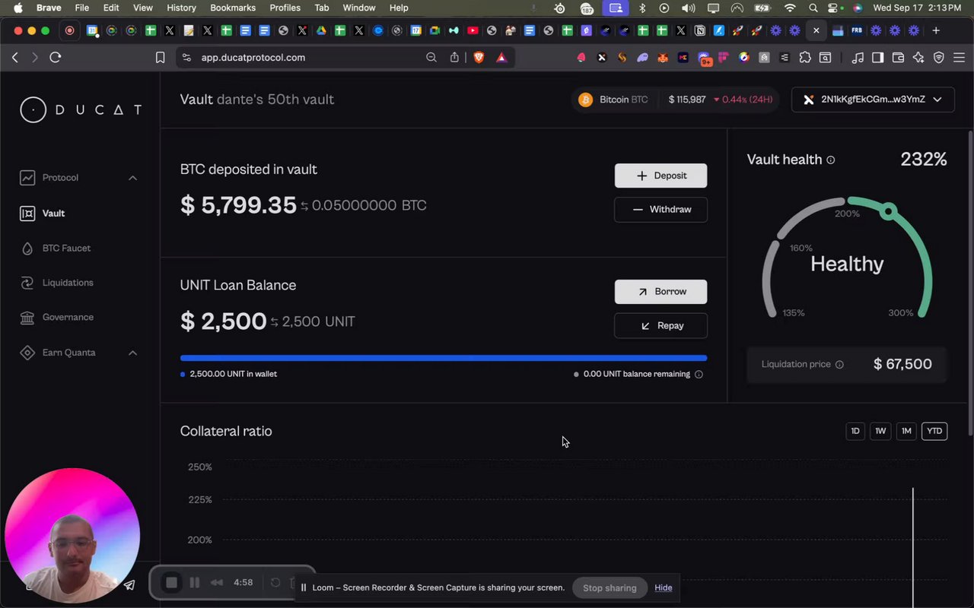
Task: Click the vault health gauge marker
Action: coord(888,211)
